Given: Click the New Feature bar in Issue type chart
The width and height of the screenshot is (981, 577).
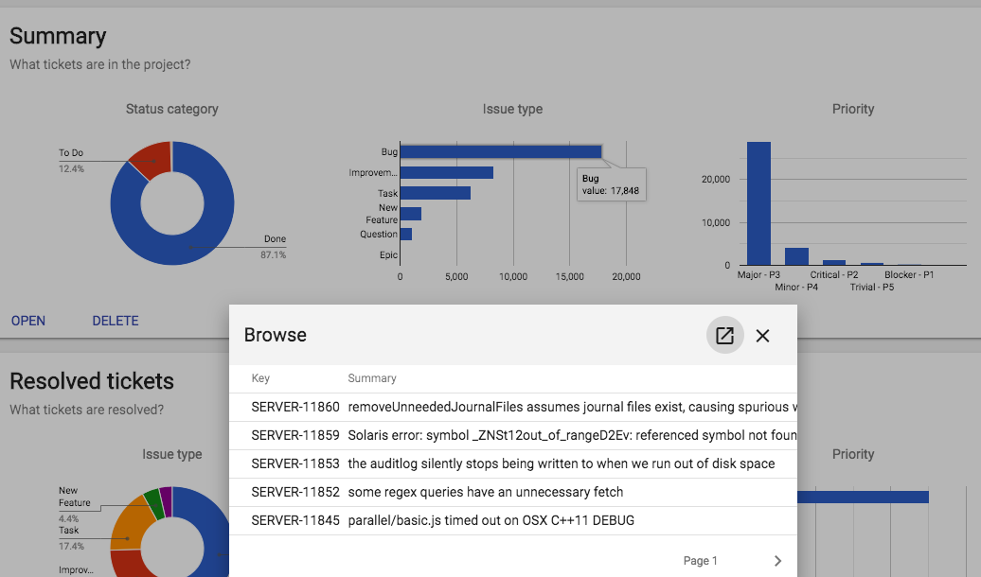Looking at the screenshot, I should [410, 214].
